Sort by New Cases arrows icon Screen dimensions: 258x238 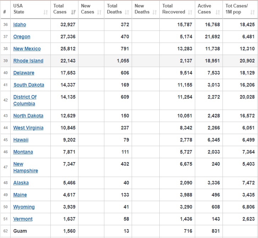pos(100,12)
